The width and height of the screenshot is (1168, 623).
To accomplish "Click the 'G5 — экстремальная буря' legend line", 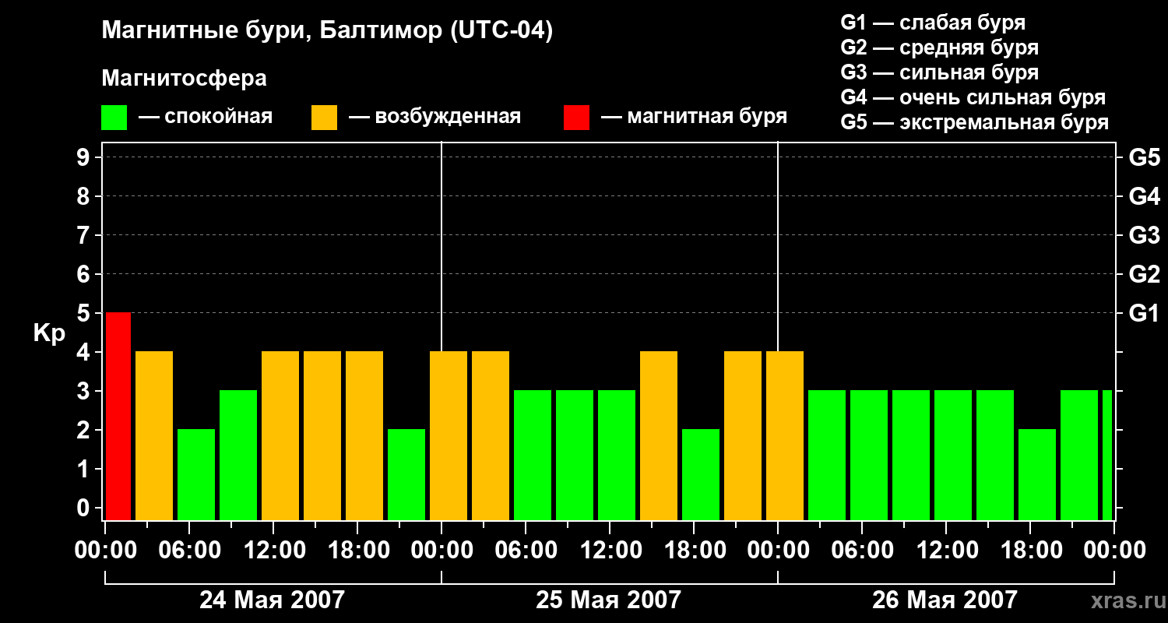I will point(974,122).
